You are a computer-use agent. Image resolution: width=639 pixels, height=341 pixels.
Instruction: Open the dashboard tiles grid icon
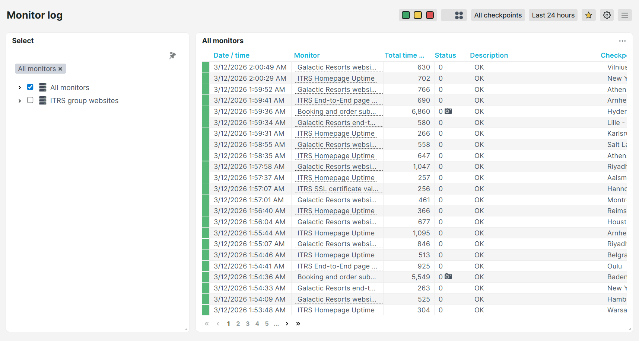[459, 15]
